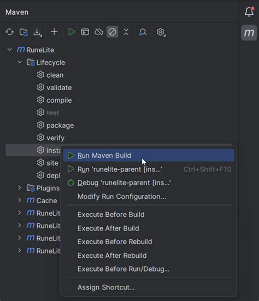Screen dimensions: 259x301
Task: Select Execute Before Build
Action: click(x=149, y=215)
